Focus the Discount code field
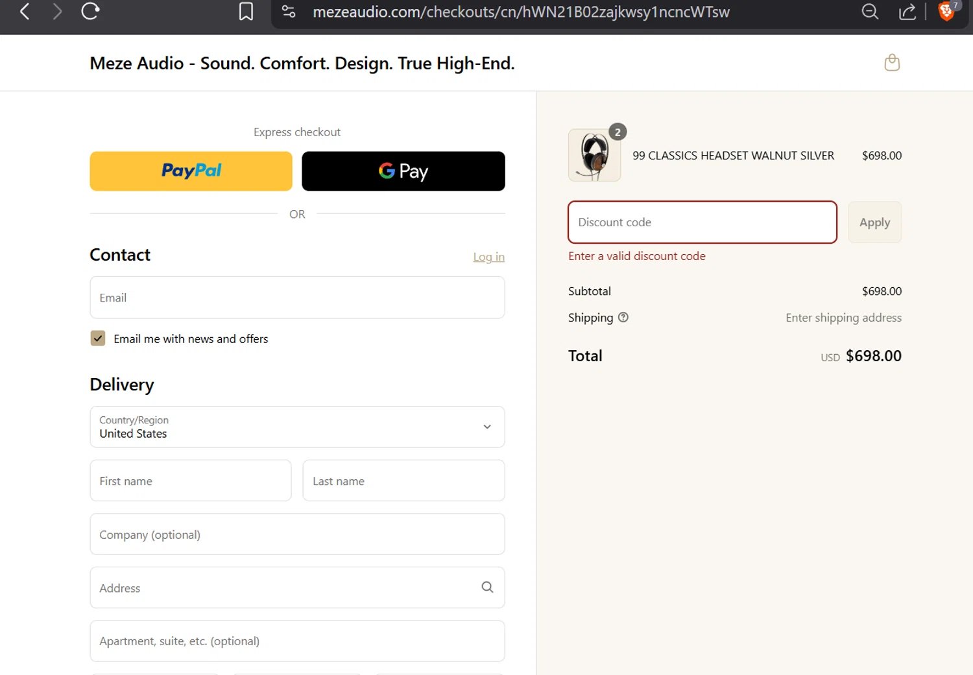 pos(703,222)
